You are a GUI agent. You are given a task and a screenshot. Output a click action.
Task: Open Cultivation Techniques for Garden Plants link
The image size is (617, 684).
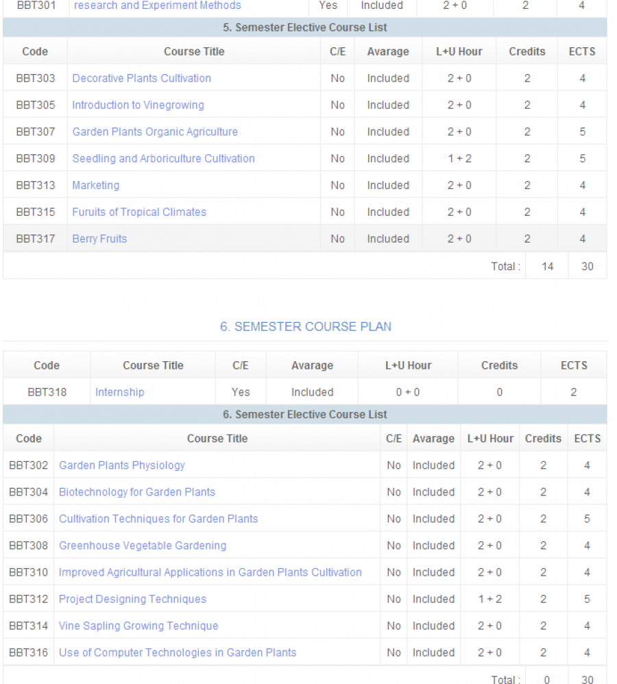coord(158,519)
